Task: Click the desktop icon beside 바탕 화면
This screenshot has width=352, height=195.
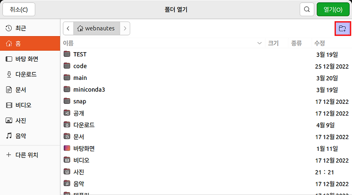Action: click(x=9, y=59)
